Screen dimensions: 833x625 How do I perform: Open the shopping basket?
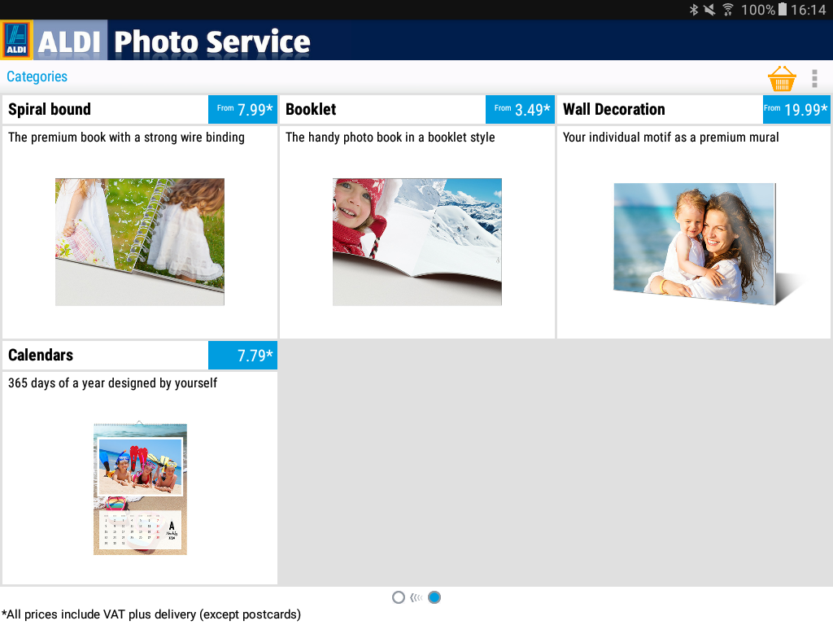point(782,79)
